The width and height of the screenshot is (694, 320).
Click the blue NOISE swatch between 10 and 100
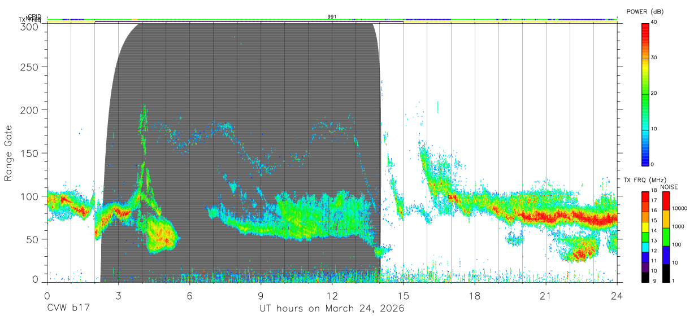pyautogui.click(x=666, y=255)
